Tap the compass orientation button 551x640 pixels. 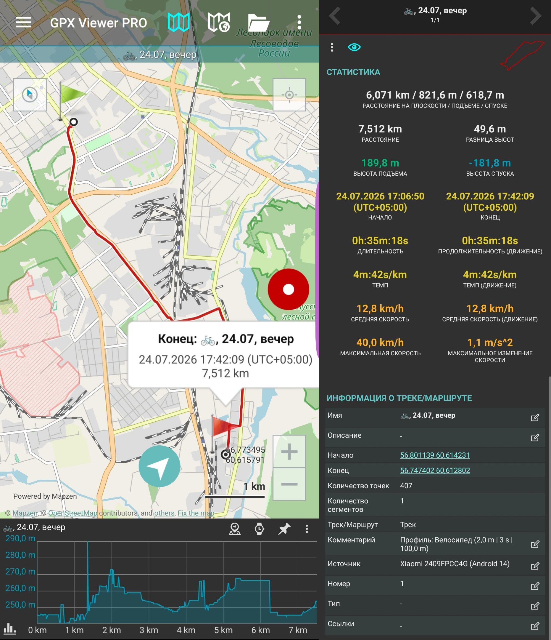pyautogui.click(x=30, y=95)
